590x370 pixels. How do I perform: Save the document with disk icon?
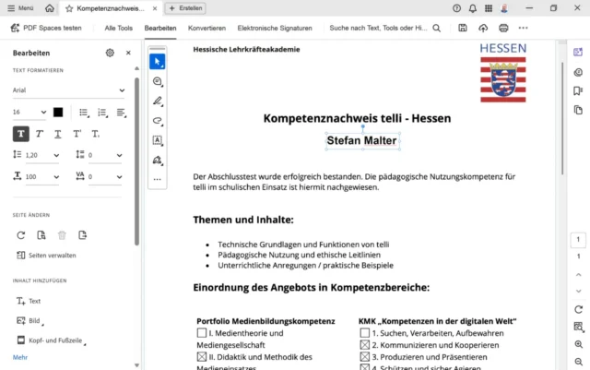tap(463, 28)
